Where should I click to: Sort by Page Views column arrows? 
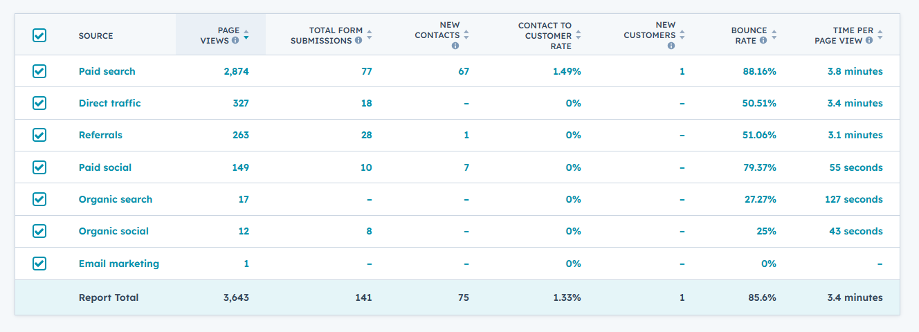246,35
